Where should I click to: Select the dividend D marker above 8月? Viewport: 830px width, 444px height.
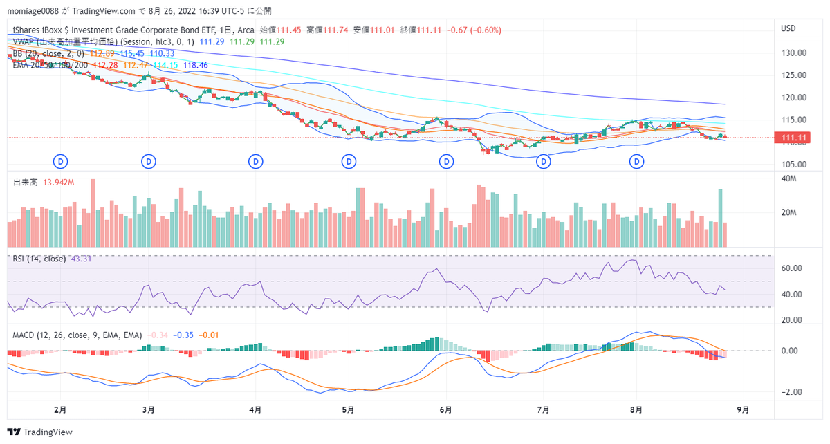pos(637,161)
